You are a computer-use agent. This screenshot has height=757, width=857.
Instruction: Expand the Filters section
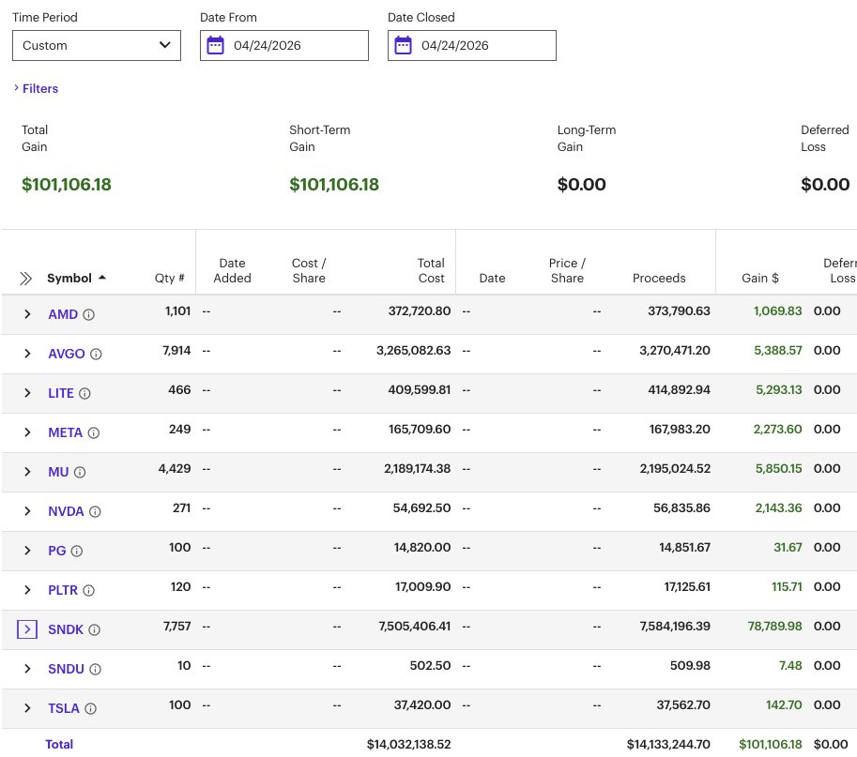(36, 88)
